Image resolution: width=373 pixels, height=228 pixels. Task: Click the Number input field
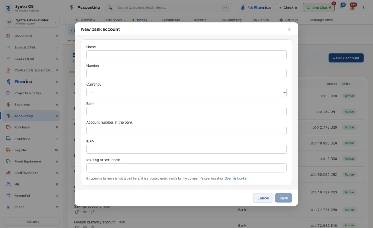[x=186, y=74]
